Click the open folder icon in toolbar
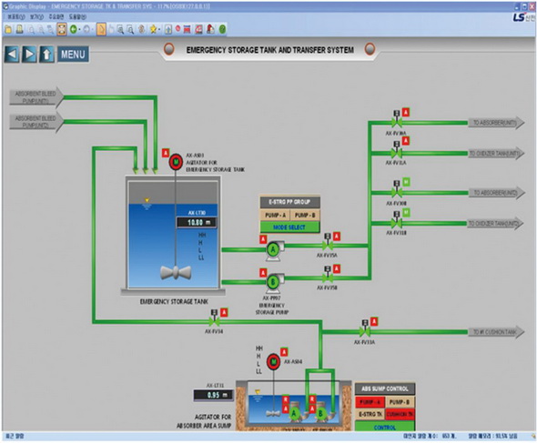 (8, 30)
